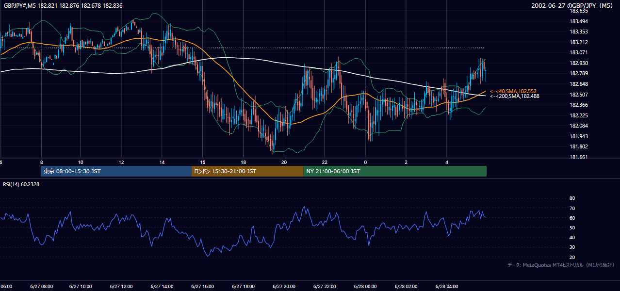Click price level 182.366 on axis
This screenshot has width=620, height=291.
(578, 105)
